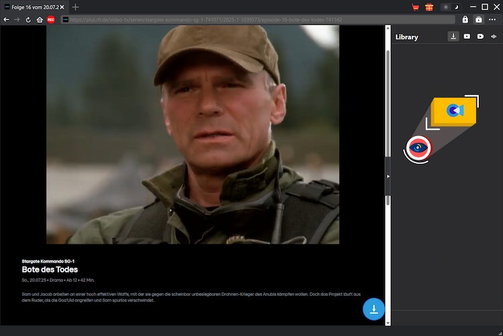503x336 pixels.
Task: Show the Library audio waveform tab
Action: point(494,37)
